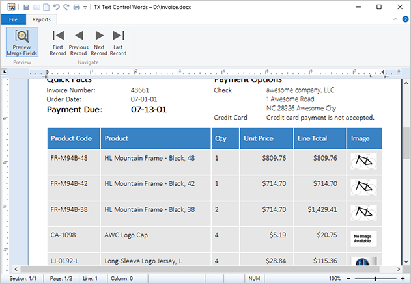Viewport: 411px width, 284px height.
Task: Click the No Image Available thumbnail
Action: click(x=364, y=239)
